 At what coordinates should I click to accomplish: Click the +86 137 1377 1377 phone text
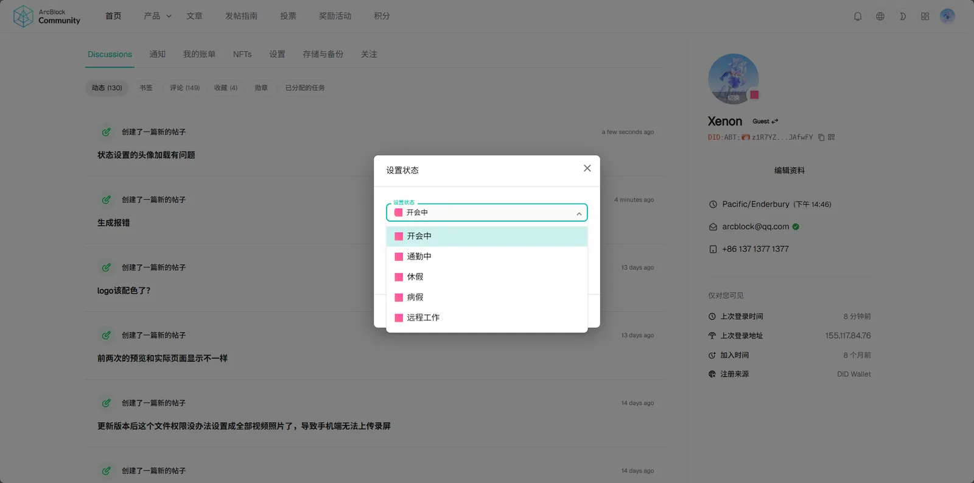click(755, 249)
